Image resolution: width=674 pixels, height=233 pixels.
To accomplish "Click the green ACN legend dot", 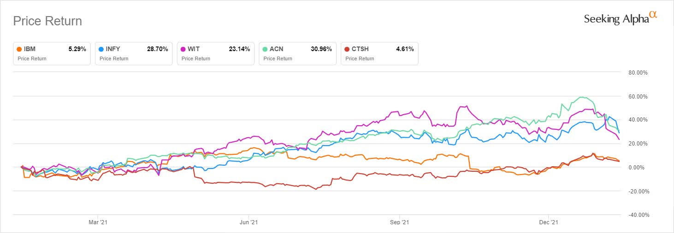I will coord(266,49).
